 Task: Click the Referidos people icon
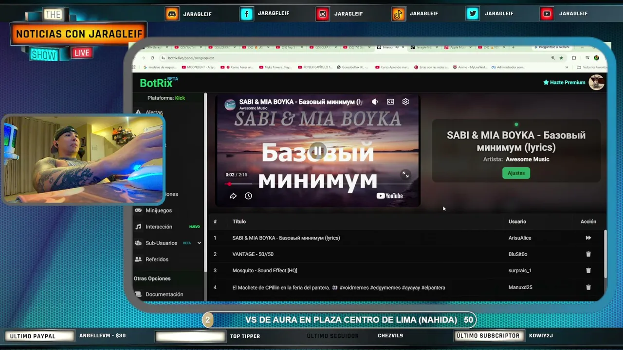pos(138,260)
